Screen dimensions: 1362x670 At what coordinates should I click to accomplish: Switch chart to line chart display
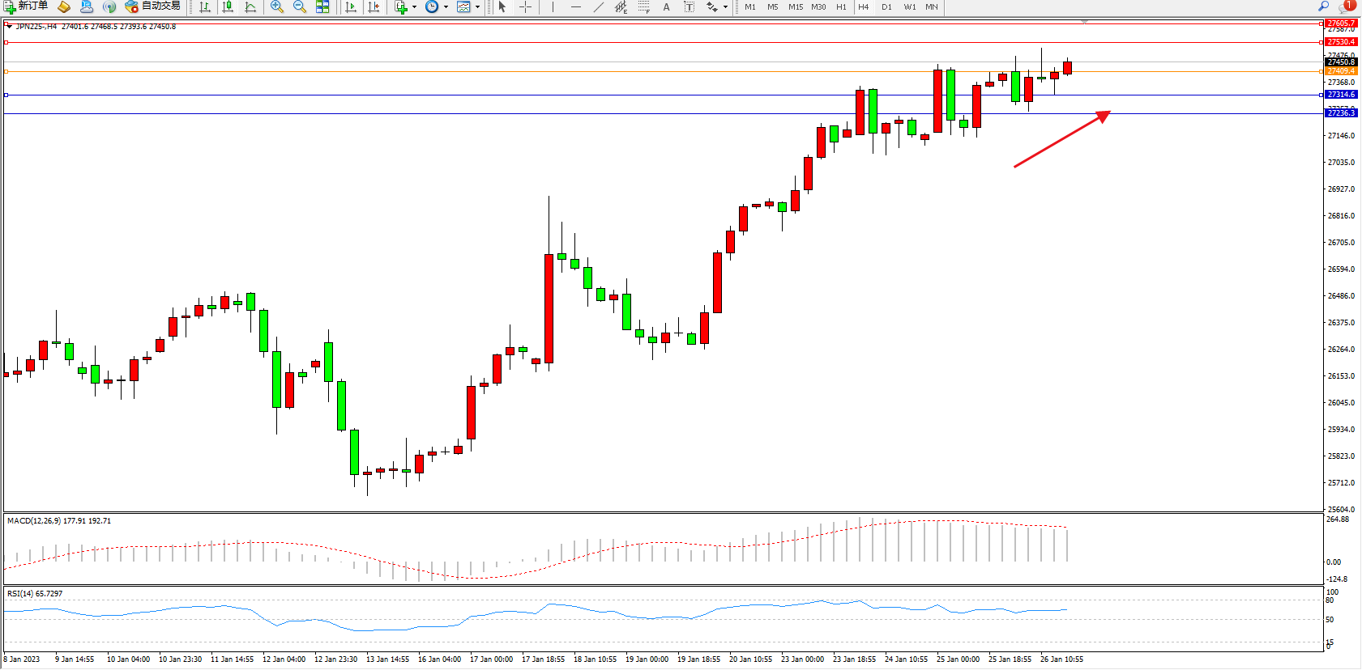point(250,7)
